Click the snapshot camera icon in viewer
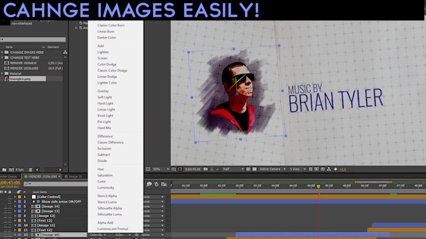Viewport: 426px width, 239px height. 205,169
